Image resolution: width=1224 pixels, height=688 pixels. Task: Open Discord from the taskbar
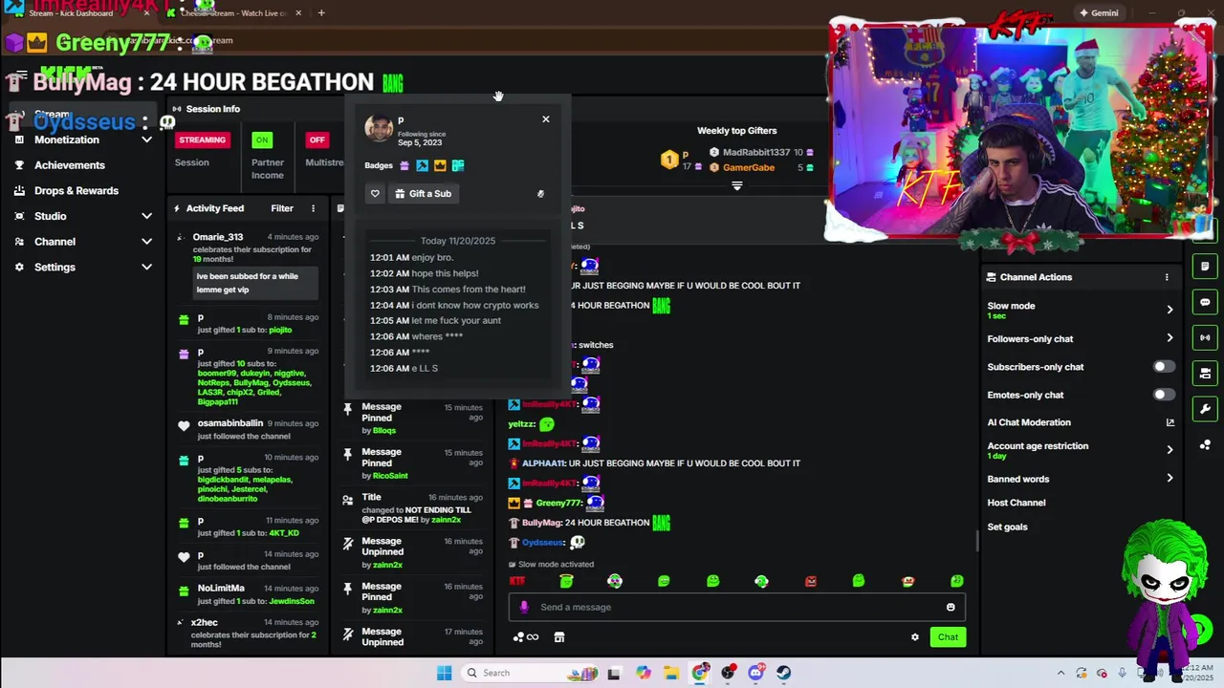coord(756,673)
